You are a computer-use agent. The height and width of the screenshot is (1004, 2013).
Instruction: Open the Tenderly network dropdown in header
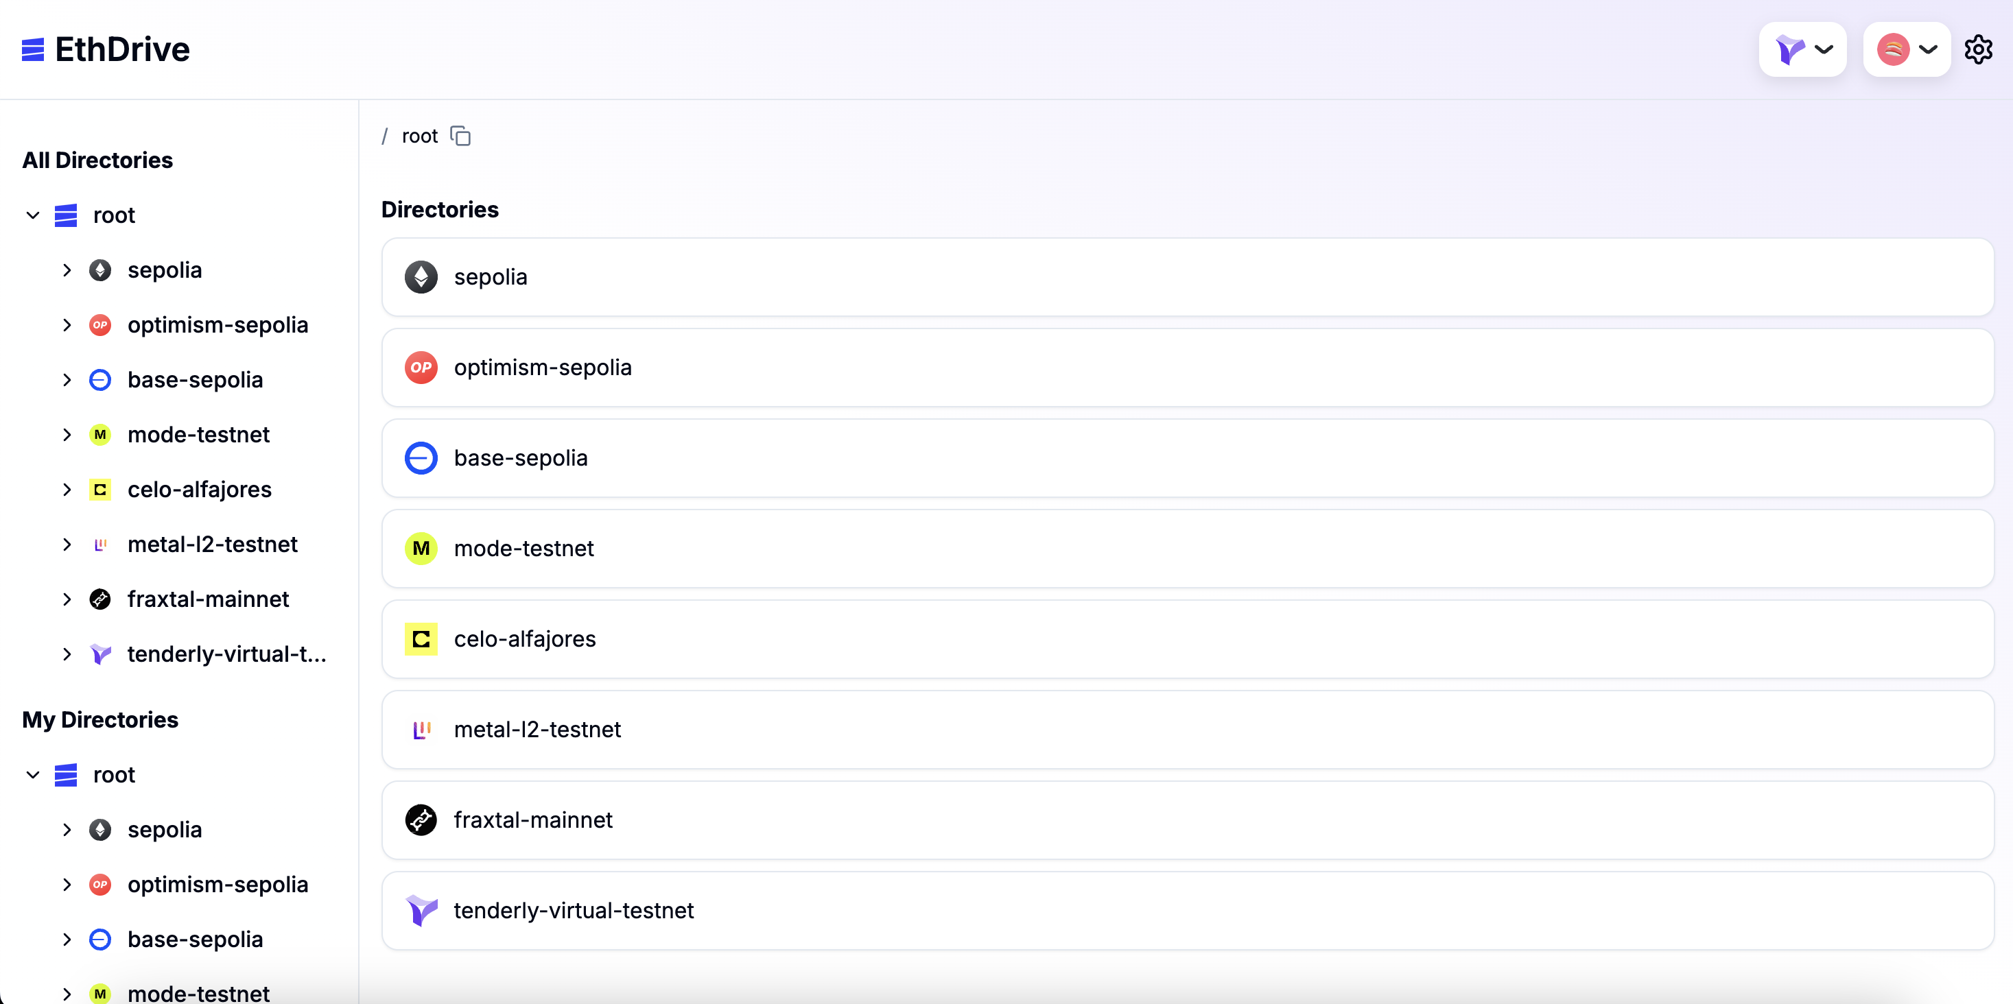1802,49
